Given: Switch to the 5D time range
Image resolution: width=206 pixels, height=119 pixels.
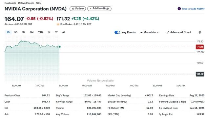Looking at the screenshot, I should [16, 32].
